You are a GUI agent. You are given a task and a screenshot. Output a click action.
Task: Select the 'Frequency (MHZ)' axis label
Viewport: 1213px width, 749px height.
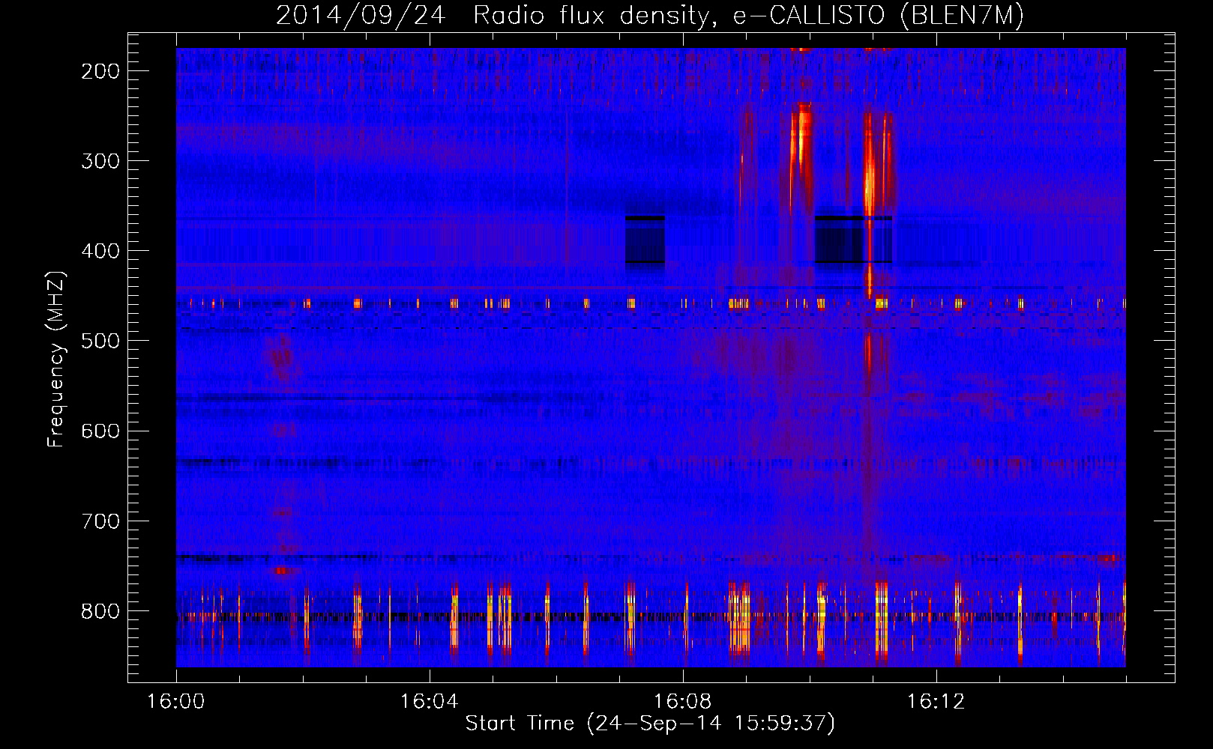coord(56,359)
